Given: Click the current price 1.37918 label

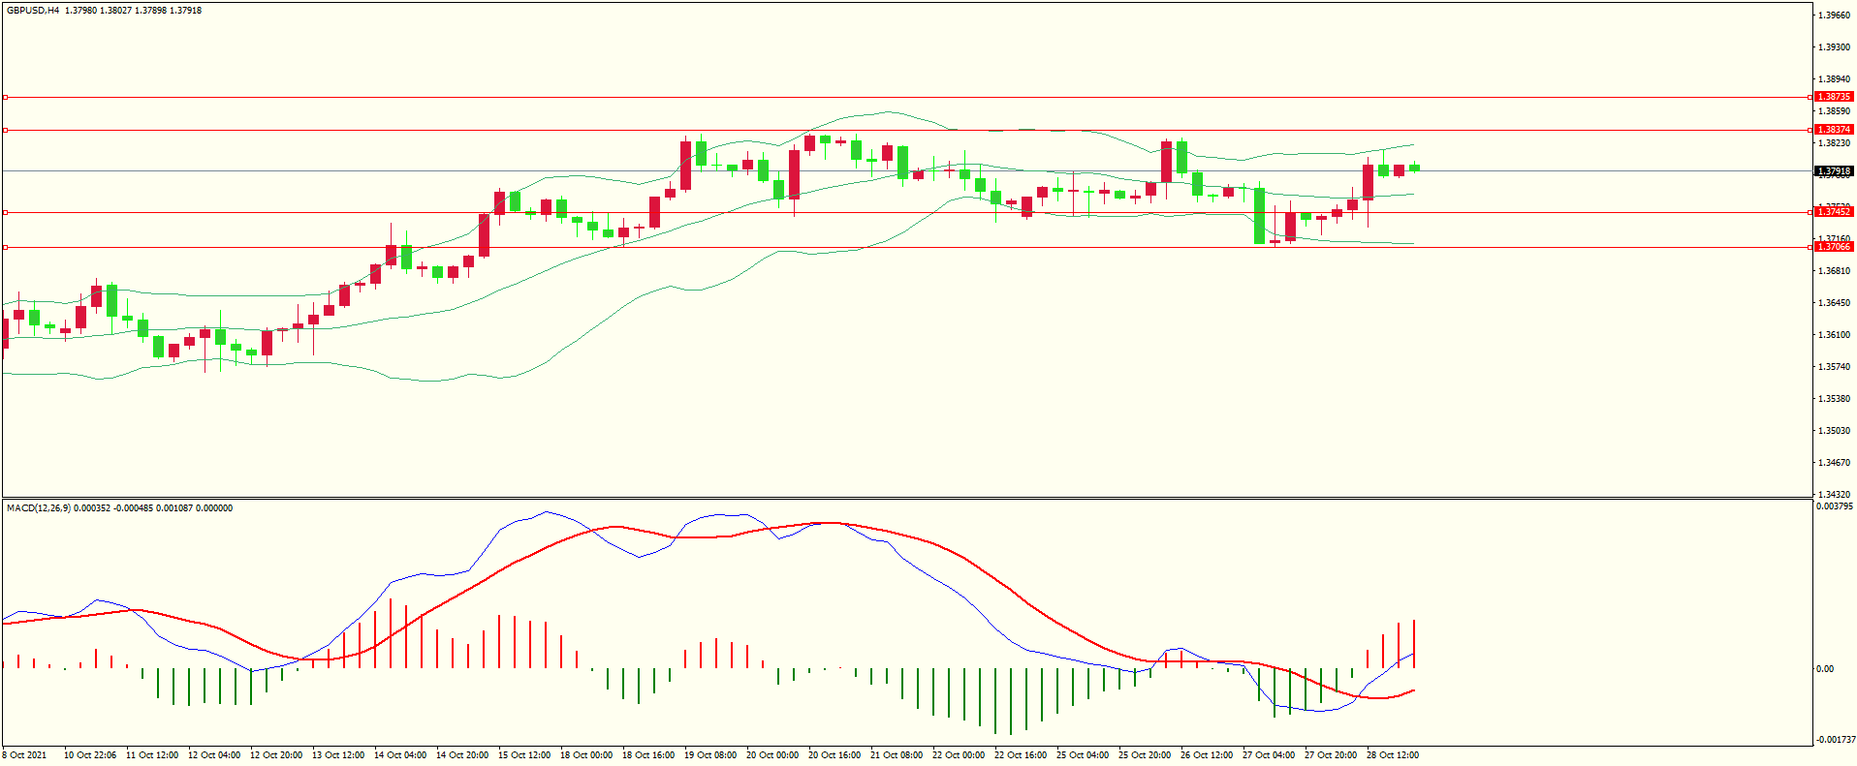Looking at the screenshot, I should tap(1833, 171).
